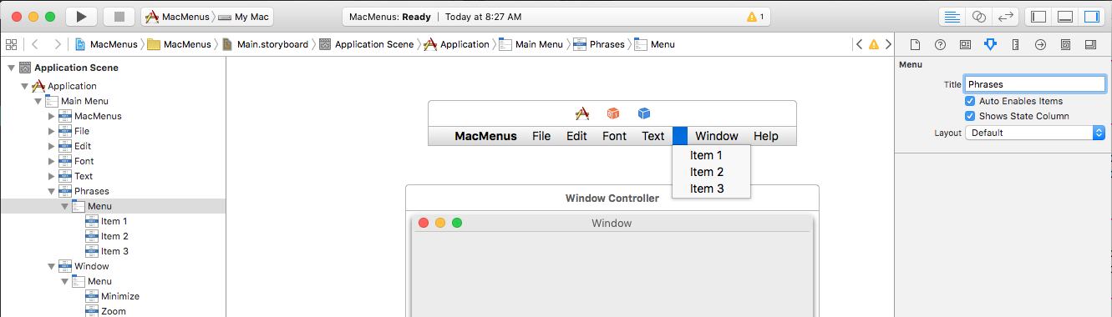Open the Font menu in the canvas menu bar
Screen dimensions: 1112x317
pos(614,136)
